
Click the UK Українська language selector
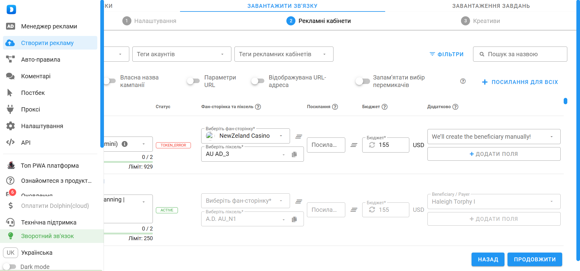(x=28, y=253)
